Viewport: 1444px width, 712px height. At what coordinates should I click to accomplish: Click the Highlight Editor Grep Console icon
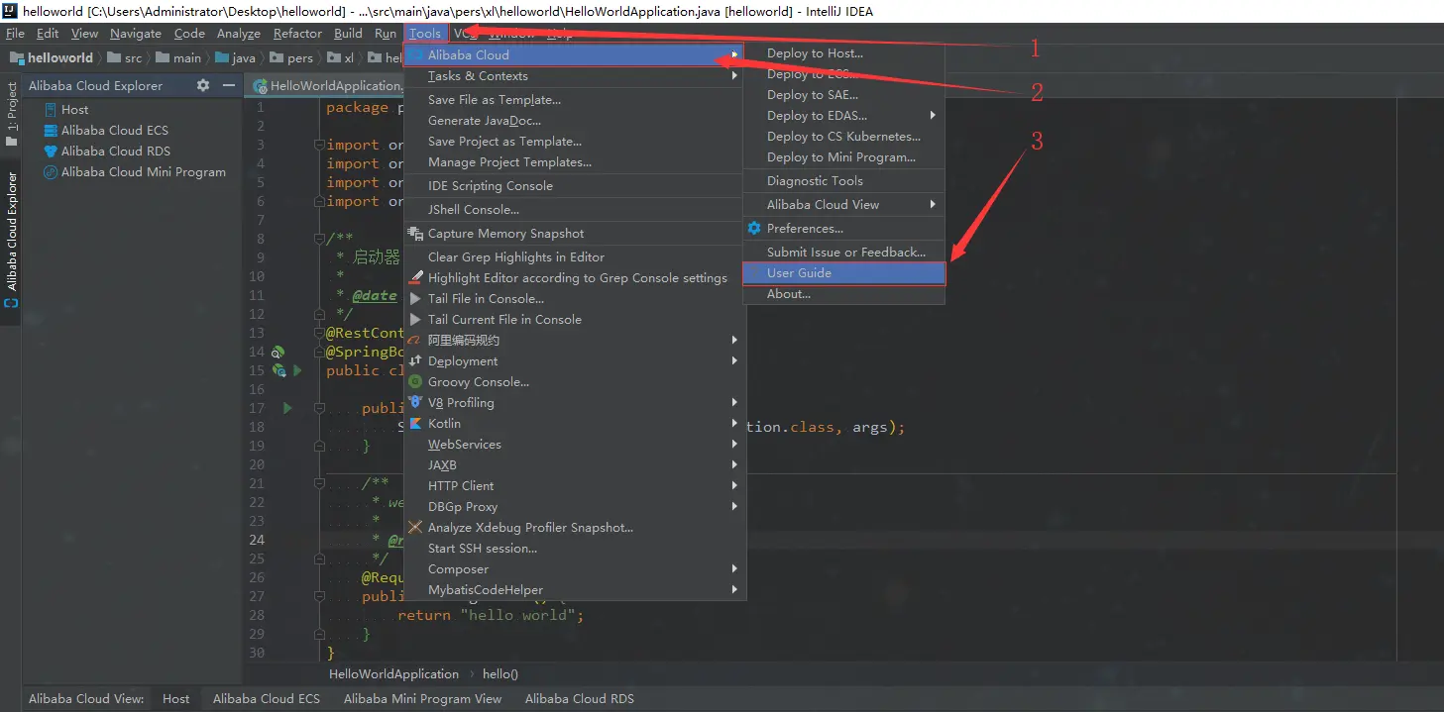tap(416, 278)
